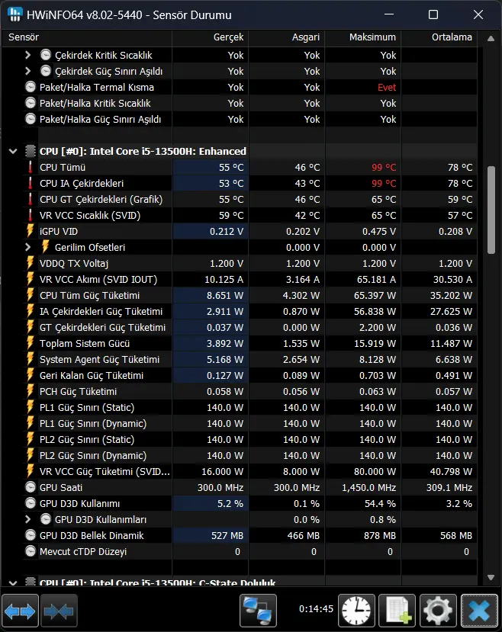This screenshot has height=632, width=502.
Task: Click lightning icon beside iGPU VID
Action: pyautogui.click(x=31, y=231)
